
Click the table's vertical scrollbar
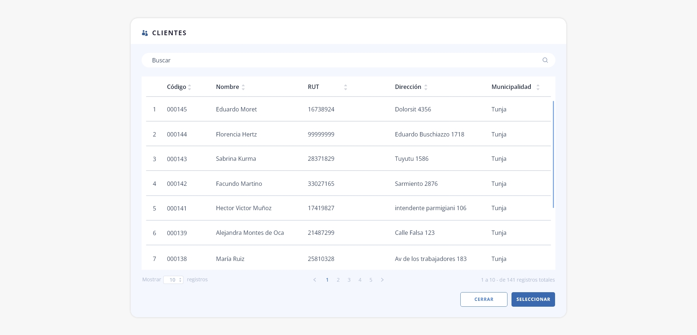point(553,154)
